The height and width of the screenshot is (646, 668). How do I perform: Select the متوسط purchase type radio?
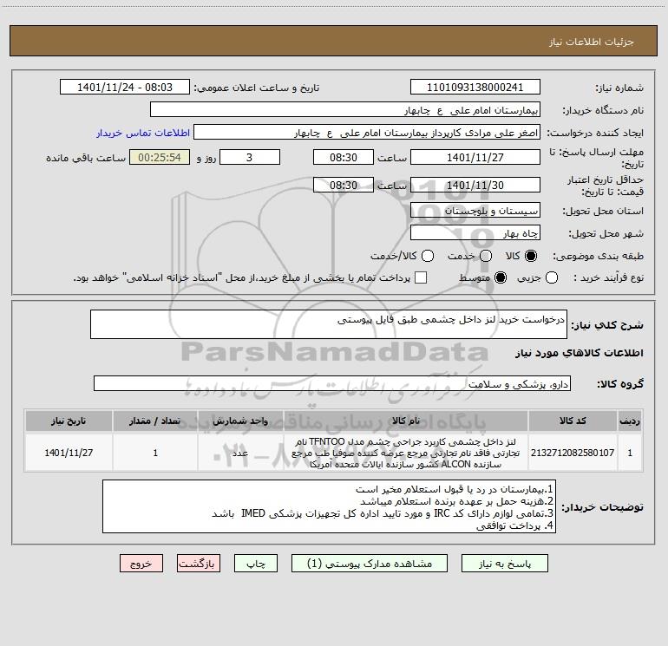coord(501,277)
